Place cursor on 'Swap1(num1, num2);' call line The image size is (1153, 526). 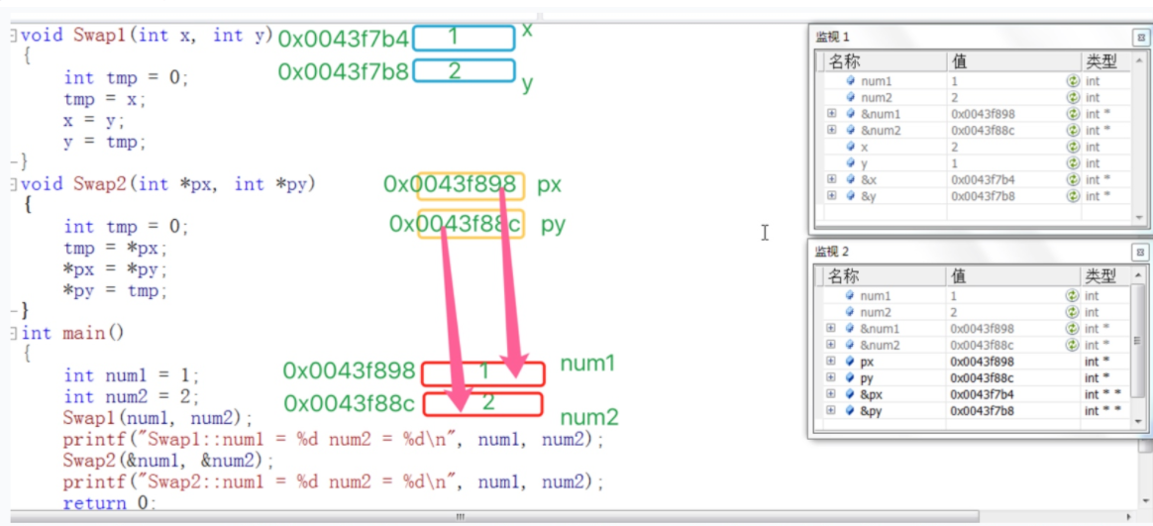point(158,419)
